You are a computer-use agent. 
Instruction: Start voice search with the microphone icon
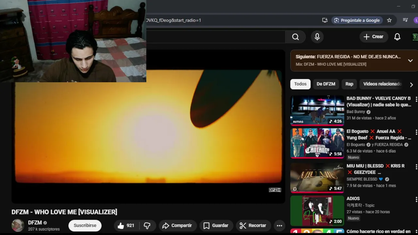317,37
